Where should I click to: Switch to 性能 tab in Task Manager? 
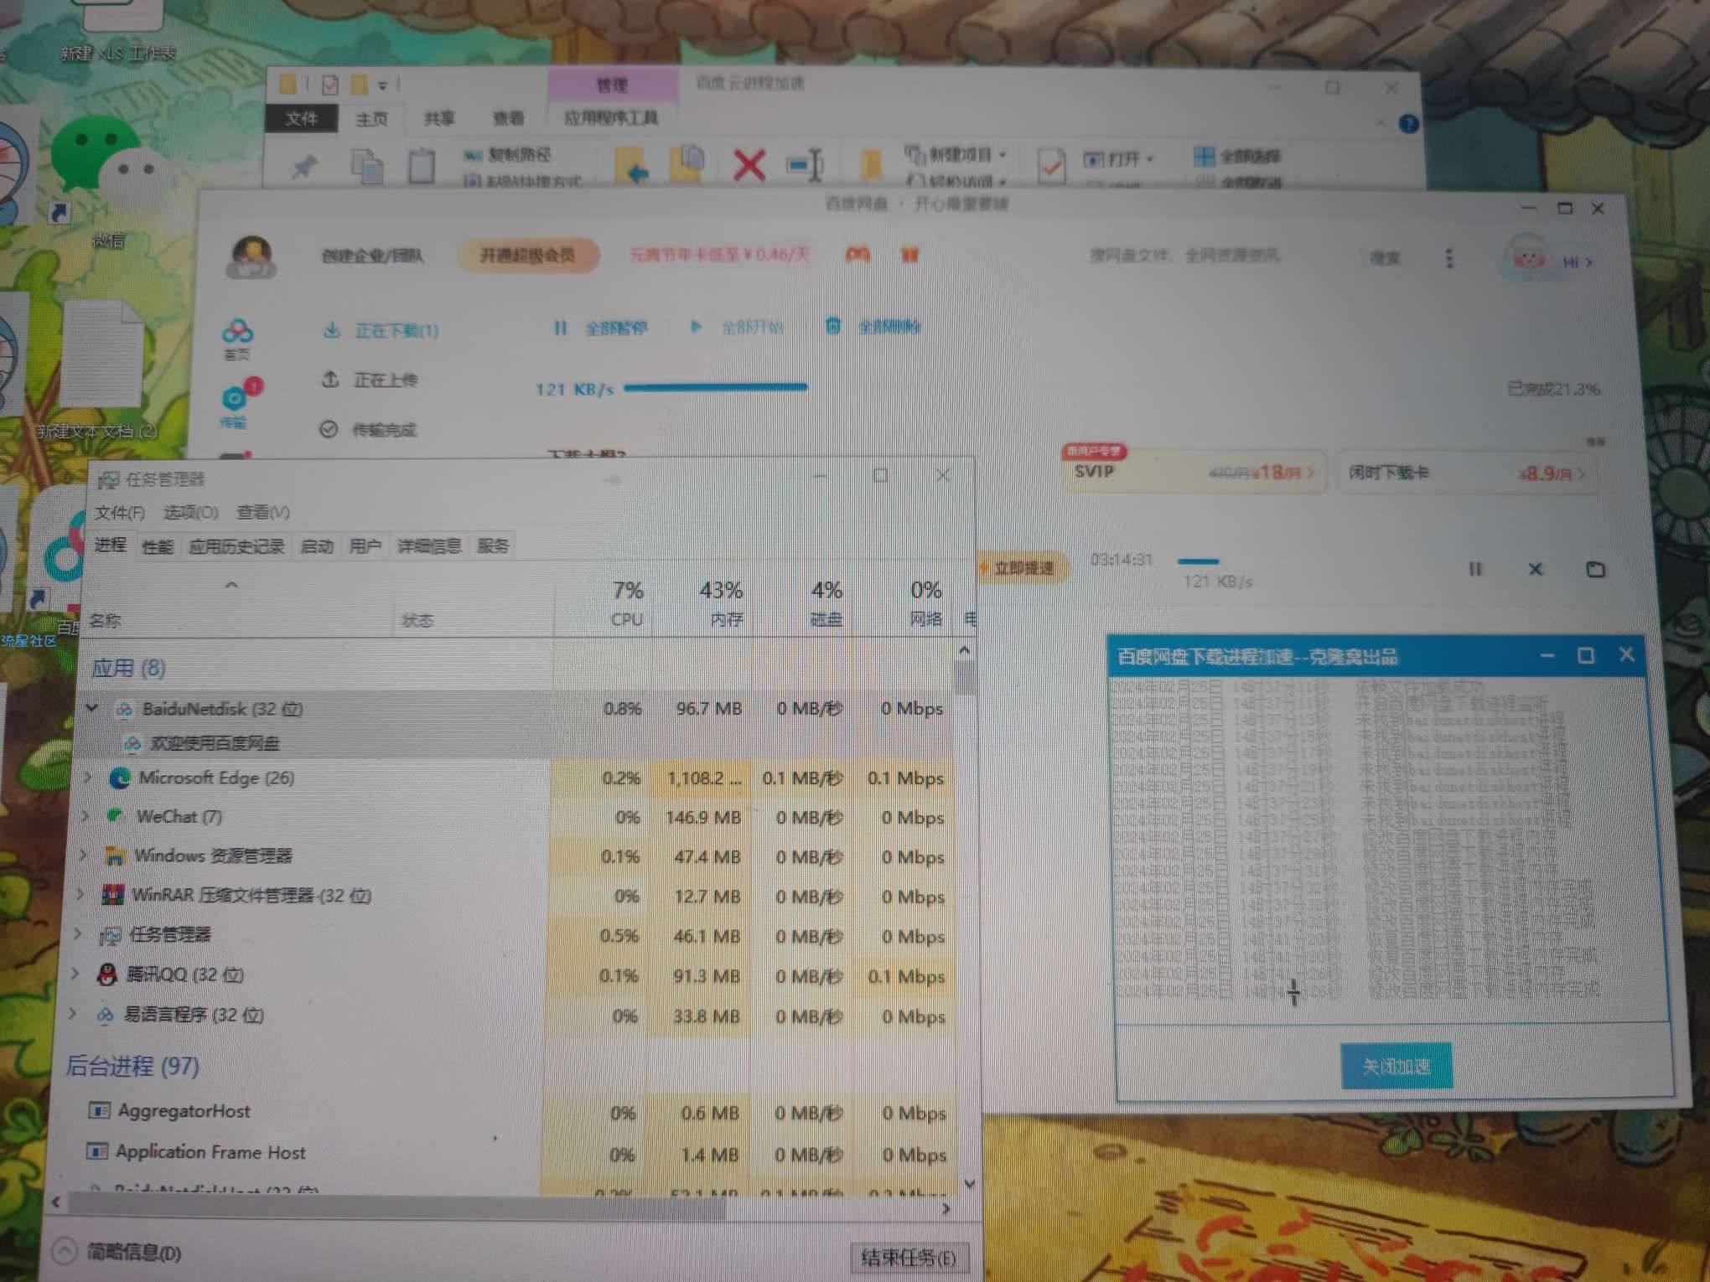158,547
